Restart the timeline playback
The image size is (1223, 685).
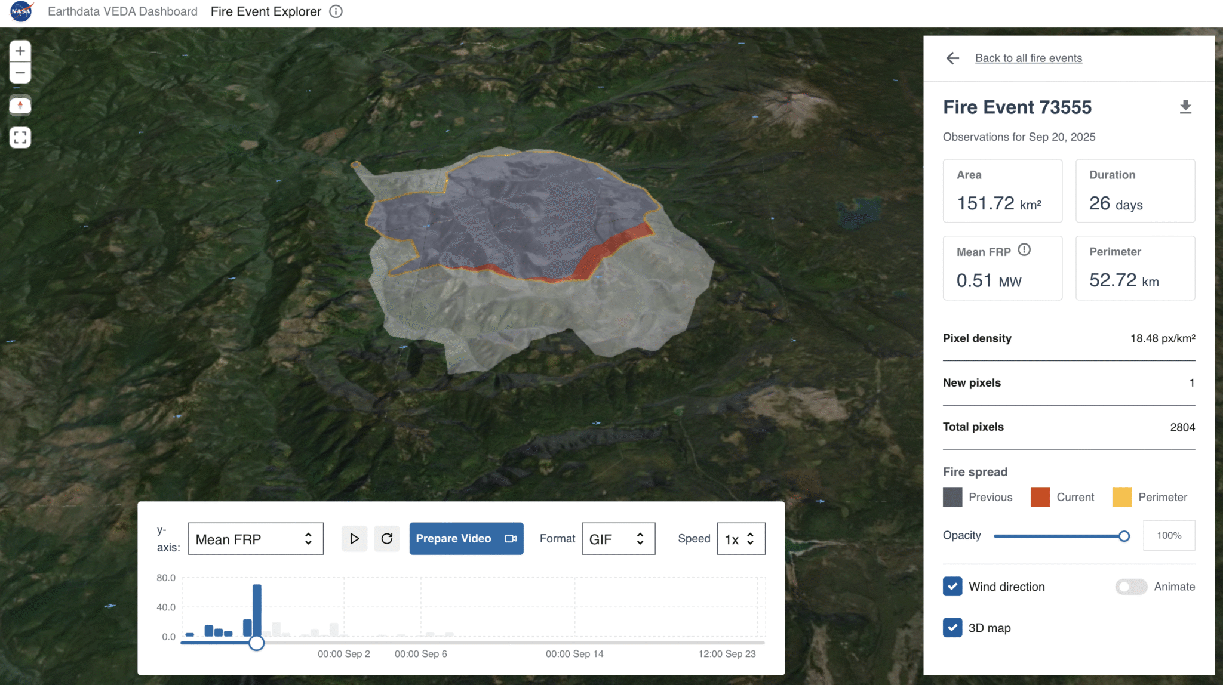click(387, 538)
